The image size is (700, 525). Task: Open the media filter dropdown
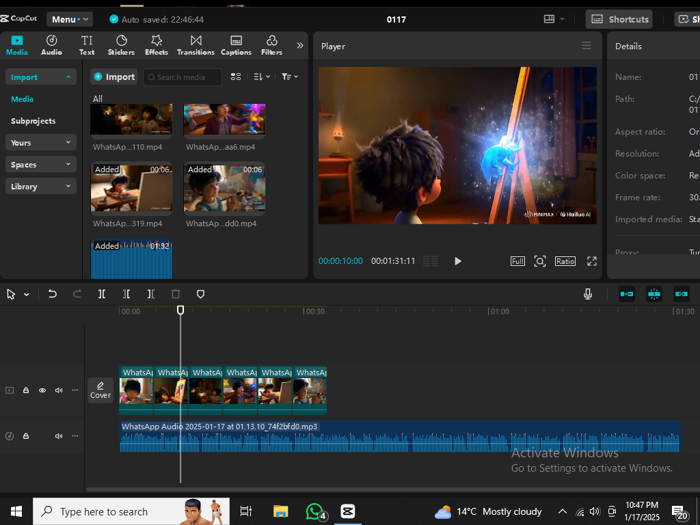(290, 77)
